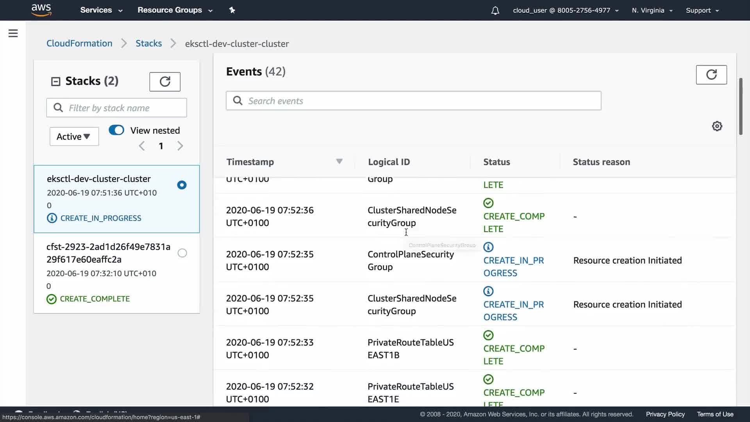The width and height of the screenshot is (750, 422).
Task: Navigate to Stacks breadcrumb link
Action: tap(148, 43)
